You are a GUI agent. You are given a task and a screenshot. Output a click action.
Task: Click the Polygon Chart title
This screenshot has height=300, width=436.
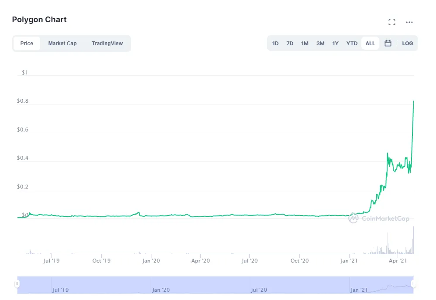pyautogui.click(x=39, y=19)
